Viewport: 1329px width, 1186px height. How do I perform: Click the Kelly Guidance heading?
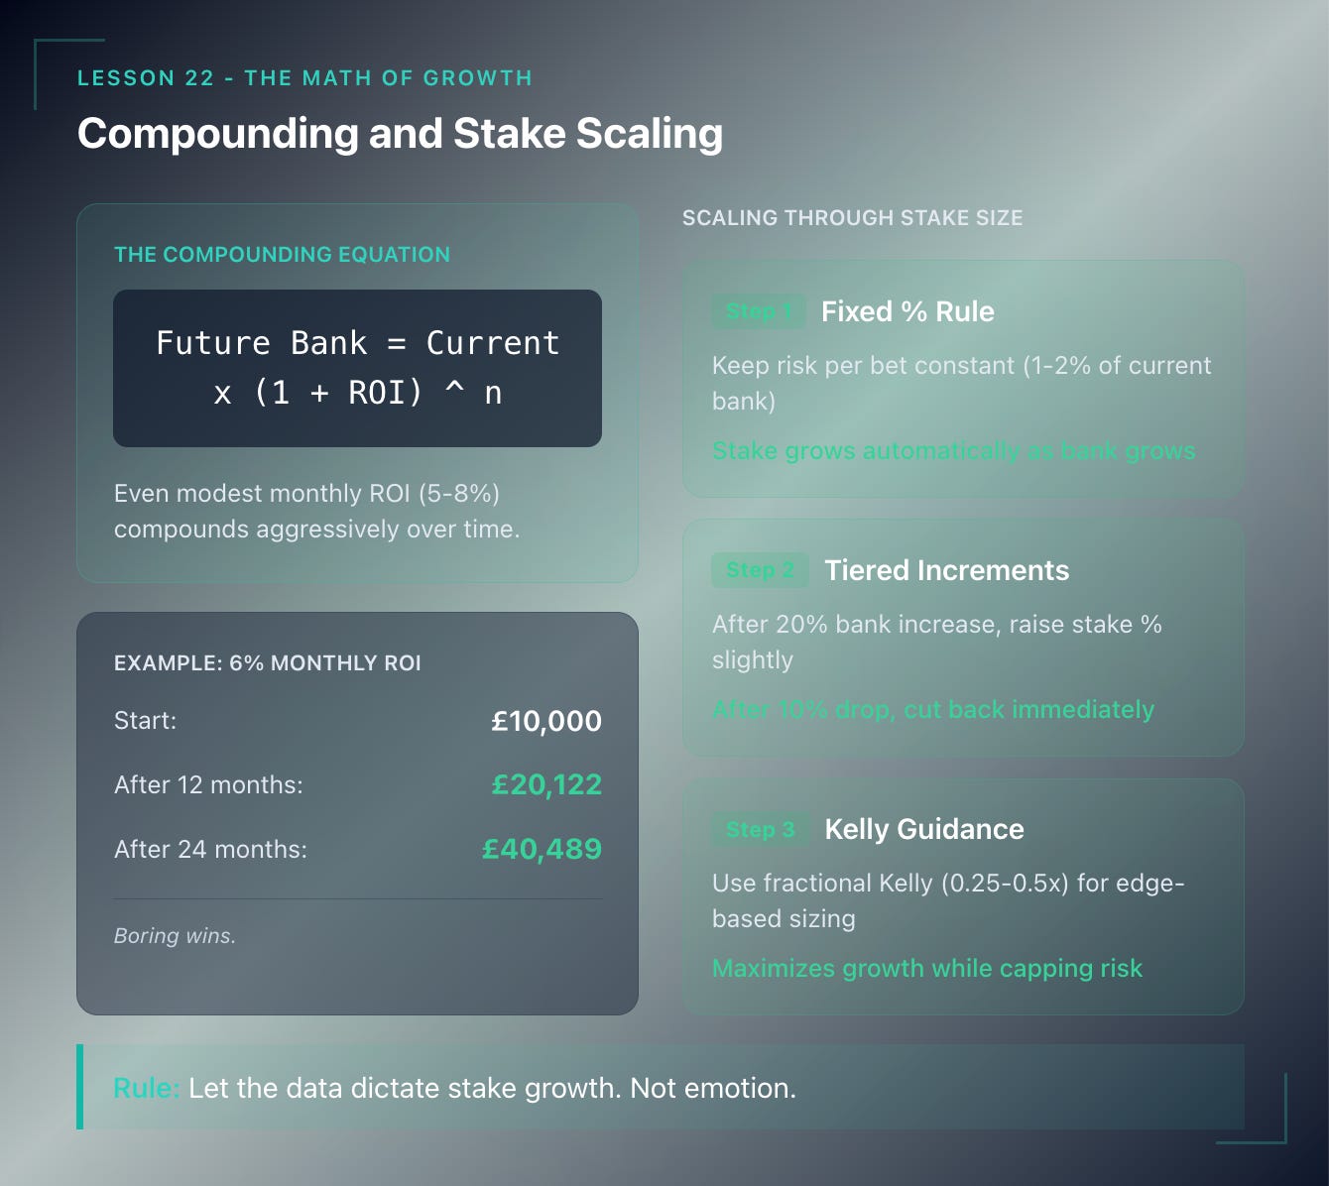pyautogui.click(x=924, y=829)
